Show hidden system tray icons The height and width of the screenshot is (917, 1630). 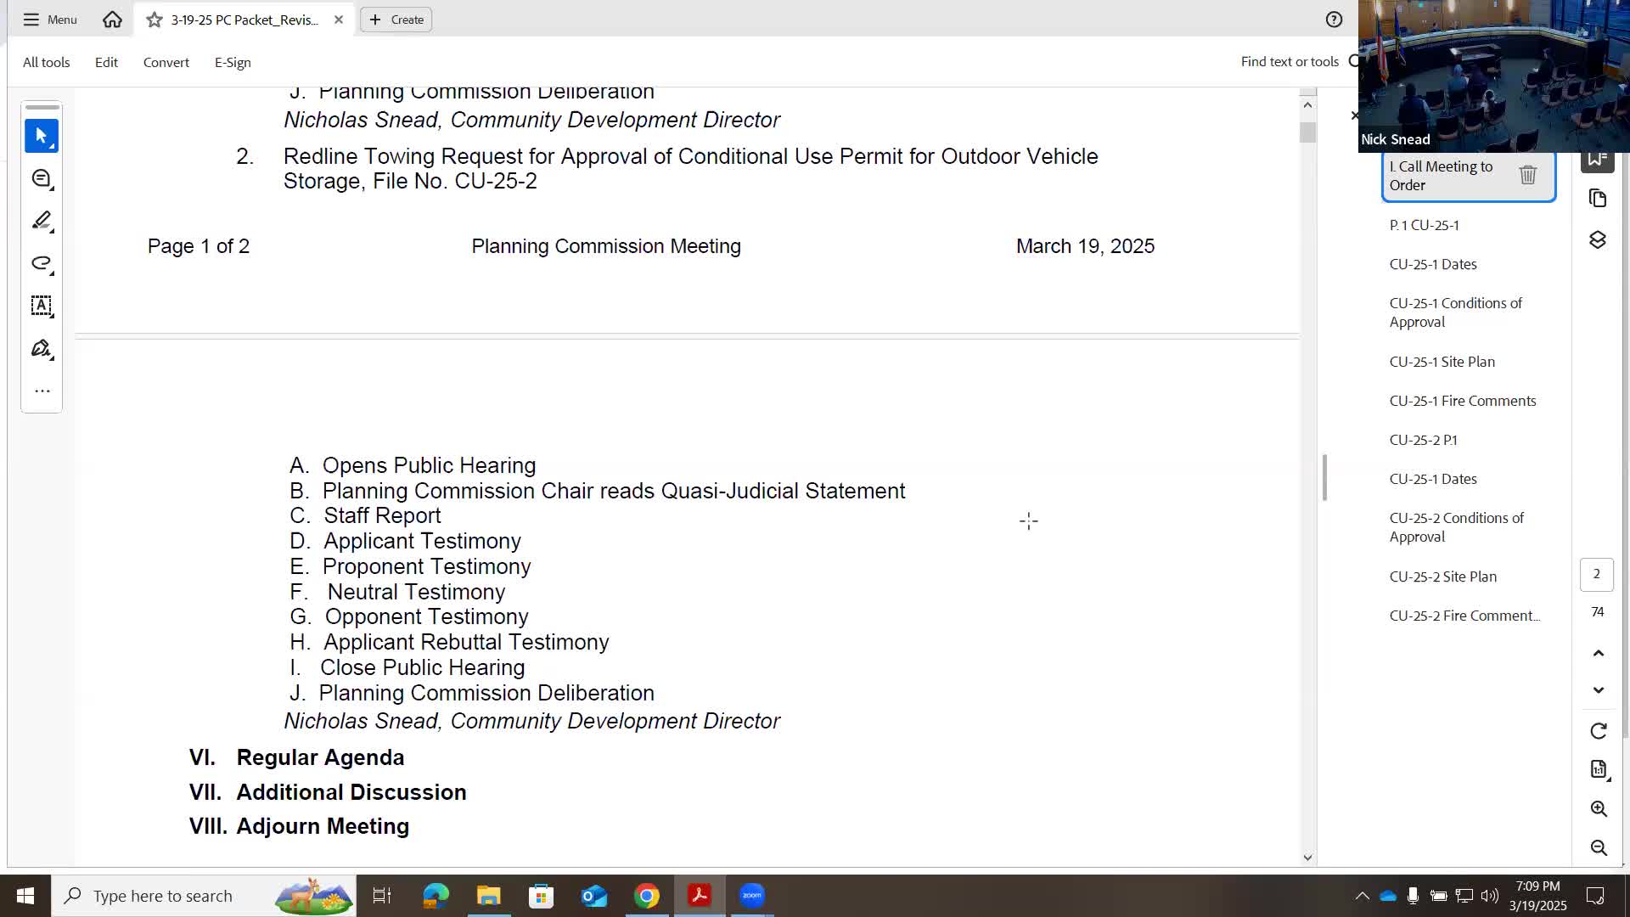click(1362, 895)
